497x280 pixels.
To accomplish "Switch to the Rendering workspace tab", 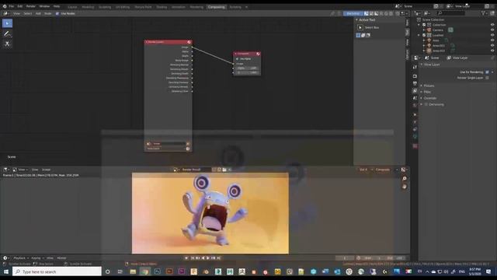I will click(x=196, y=7).
